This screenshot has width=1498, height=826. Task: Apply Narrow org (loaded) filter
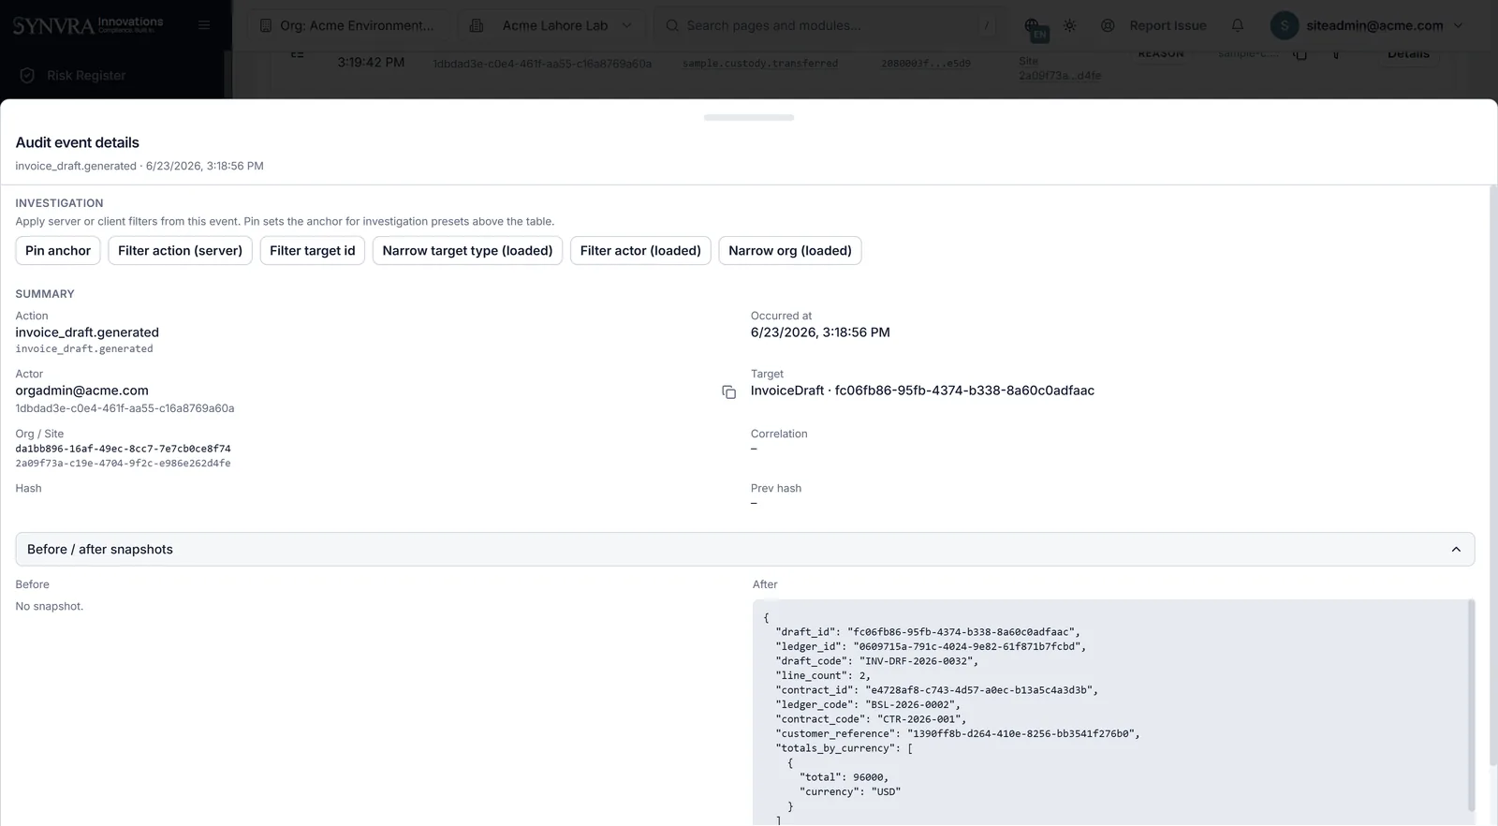click(790, 251)
